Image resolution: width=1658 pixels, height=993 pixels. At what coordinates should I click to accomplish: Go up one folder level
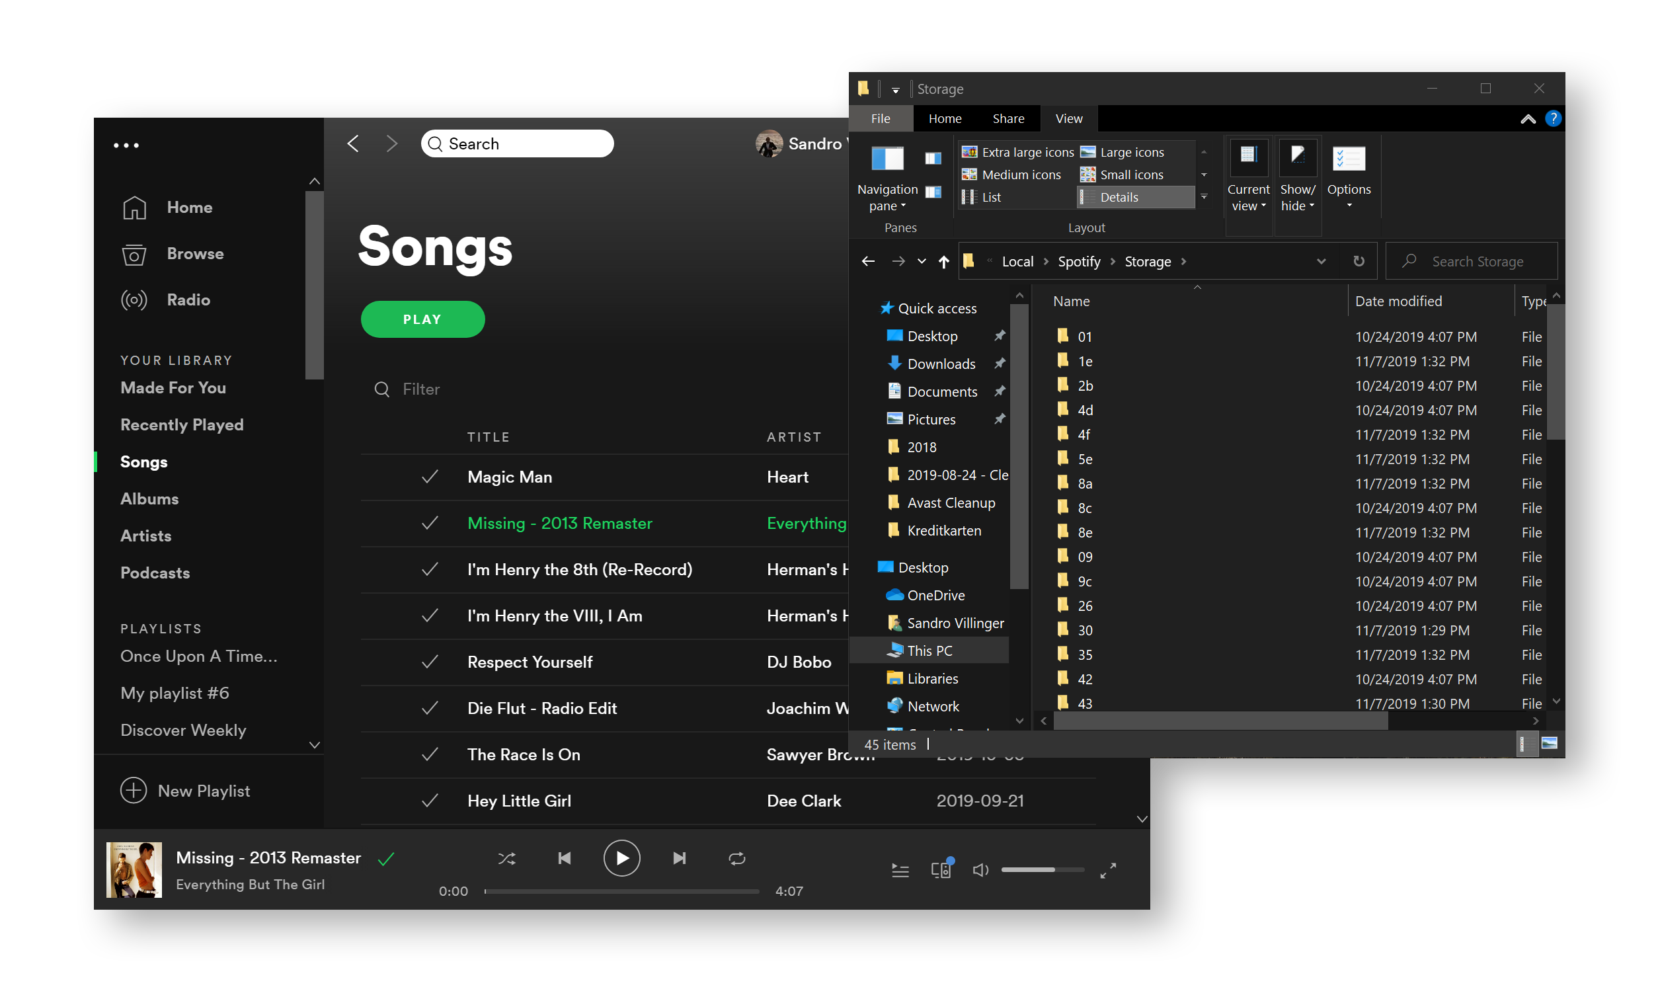click(x=943, y=262)
